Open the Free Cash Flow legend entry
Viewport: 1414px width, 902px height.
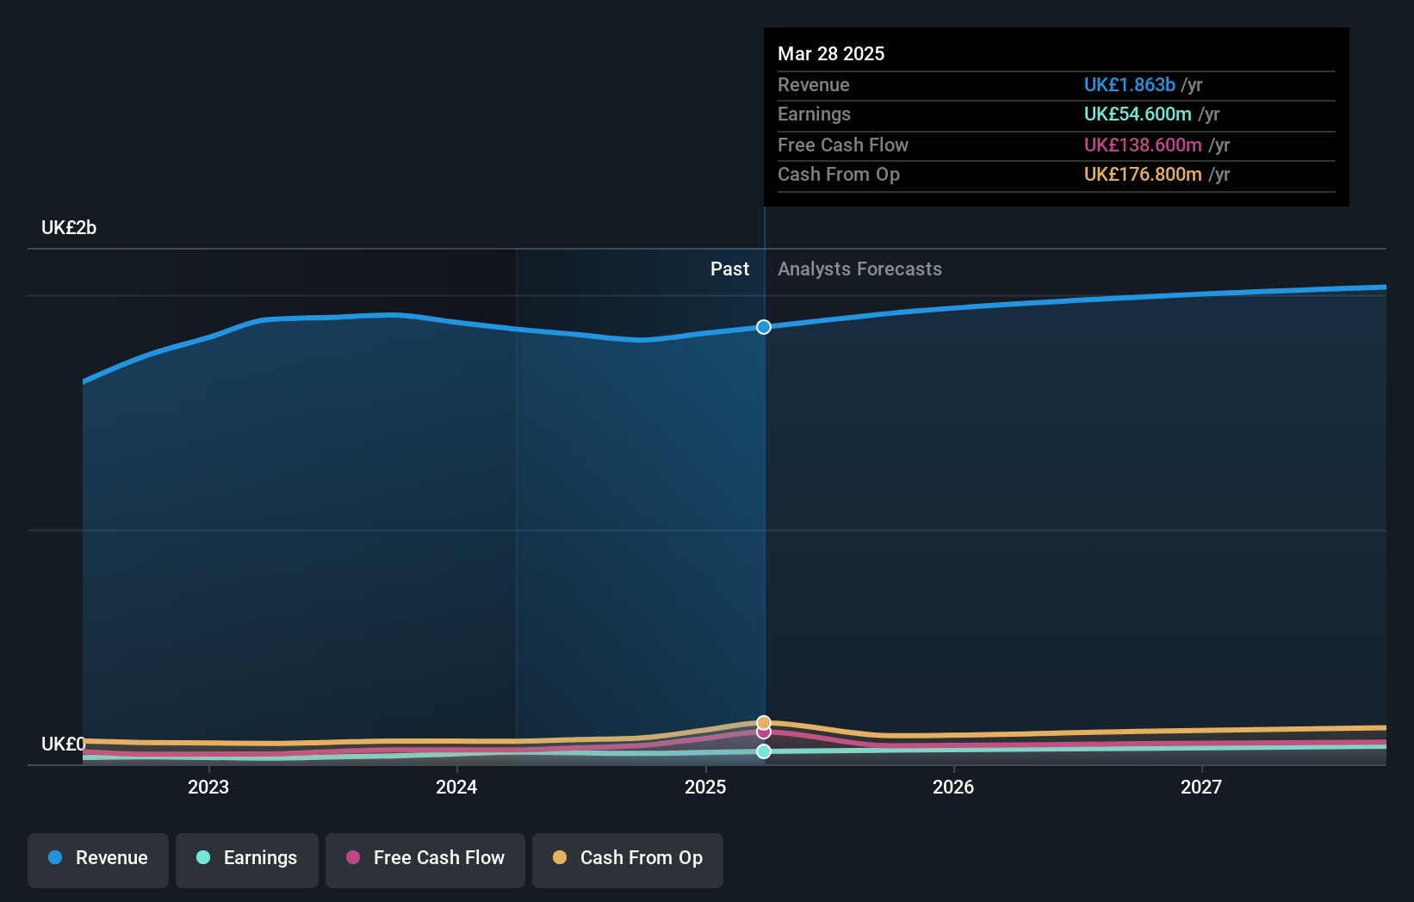(425, 858)
